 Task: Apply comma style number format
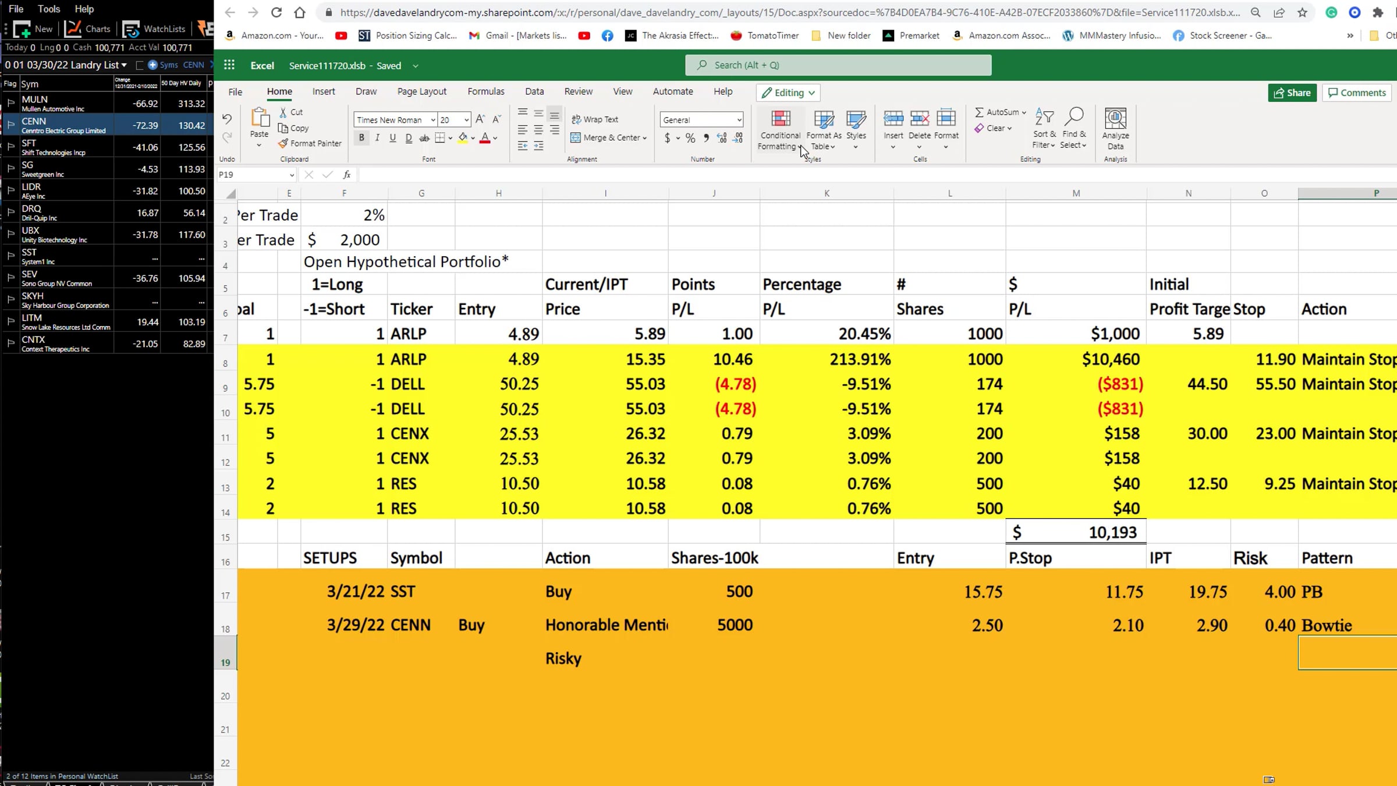pos(706,138)
